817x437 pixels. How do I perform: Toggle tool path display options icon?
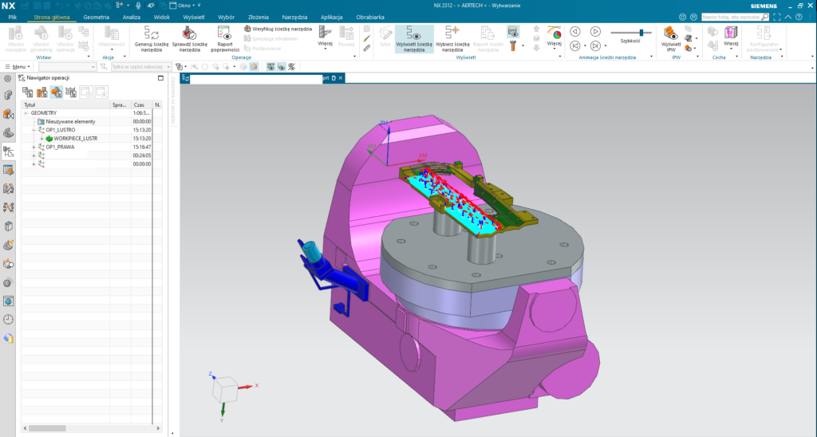(513, 32)
